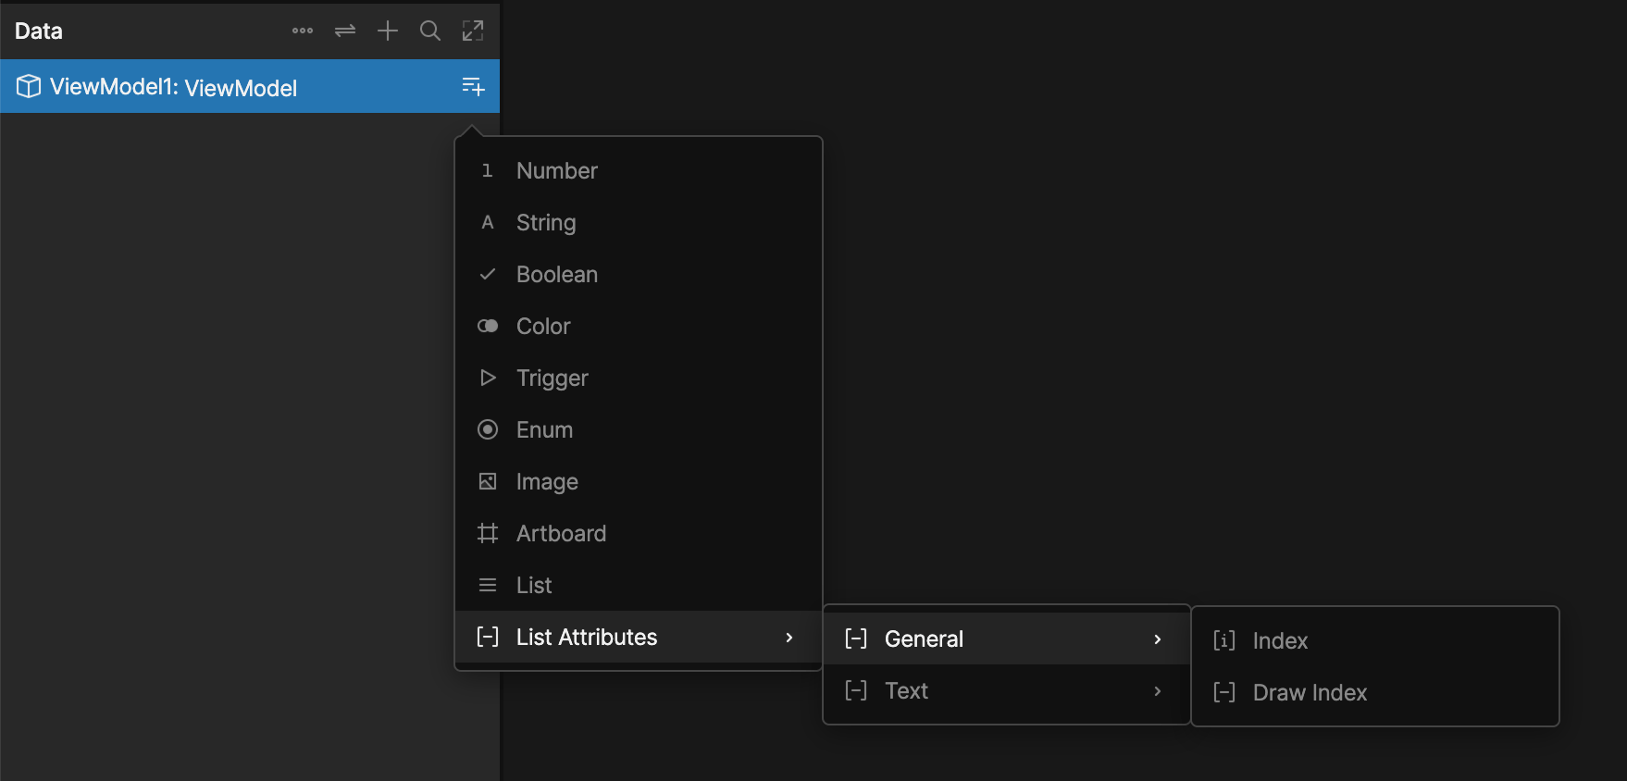Open the Text attributes submenu
Image resolution: width=1627 pixels, height=781 pixels.
(1006, 690)
